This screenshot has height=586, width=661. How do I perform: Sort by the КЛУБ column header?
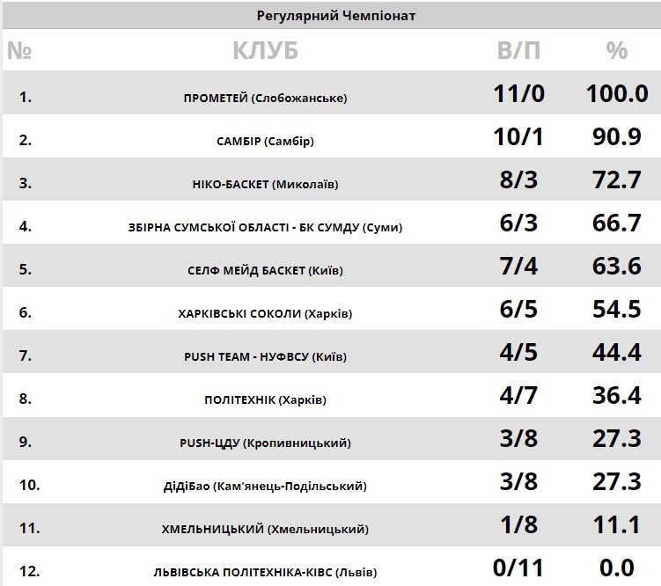tap(265, 51)
